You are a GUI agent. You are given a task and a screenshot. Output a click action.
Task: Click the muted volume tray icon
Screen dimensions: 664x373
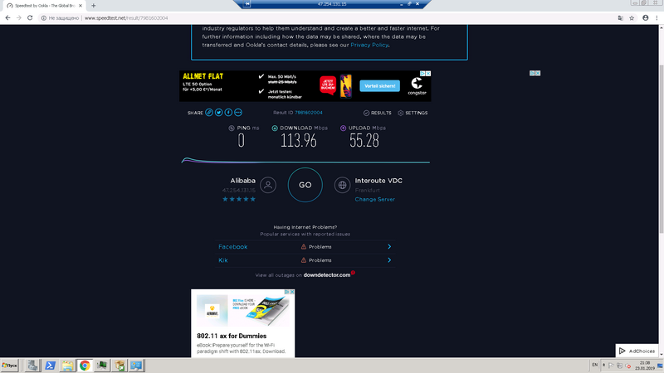pos(628,366)
